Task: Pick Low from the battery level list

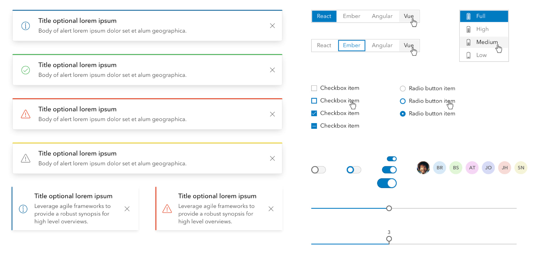Action: click(481, 55)
